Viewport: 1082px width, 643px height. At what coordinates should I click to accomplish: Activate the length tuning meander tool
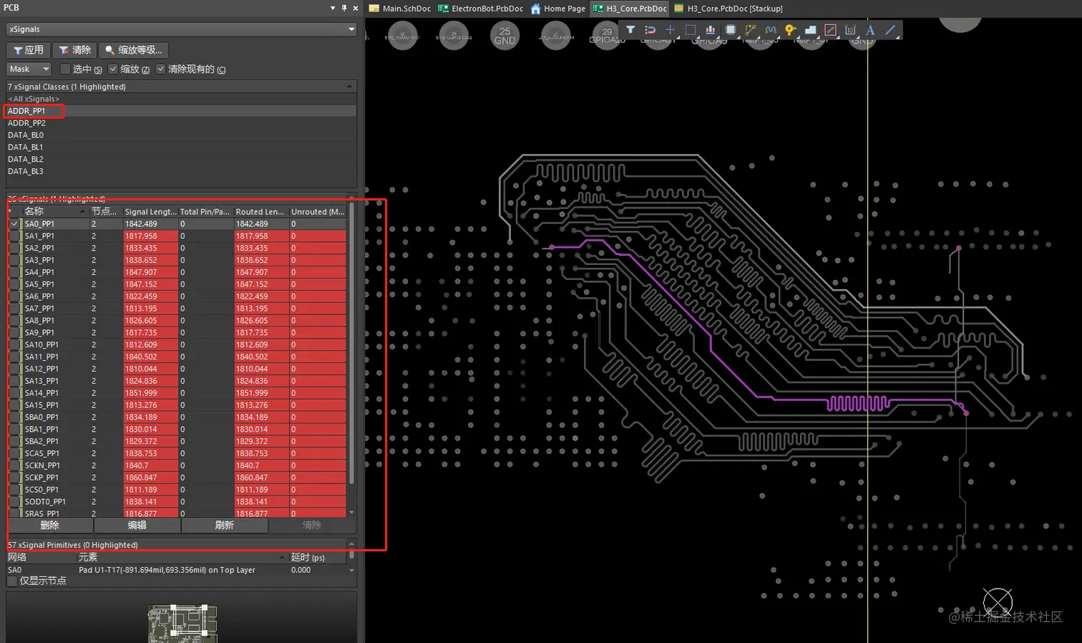click(x=771, y=30)
